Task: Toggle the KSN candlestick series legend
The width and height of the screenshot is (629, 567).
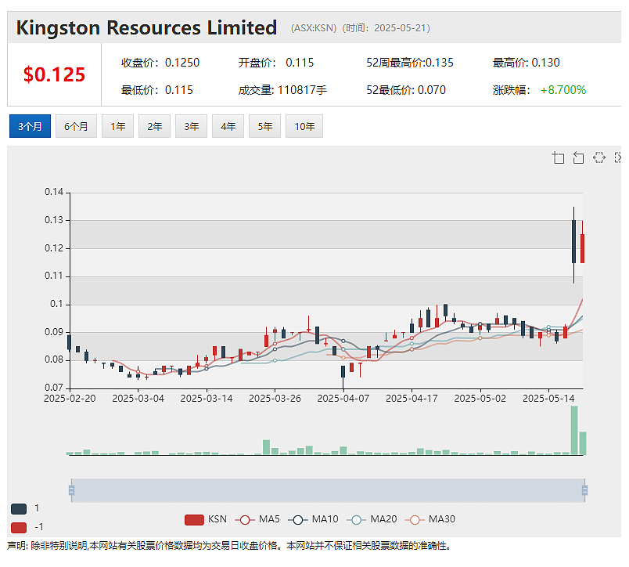Action: 206,519
